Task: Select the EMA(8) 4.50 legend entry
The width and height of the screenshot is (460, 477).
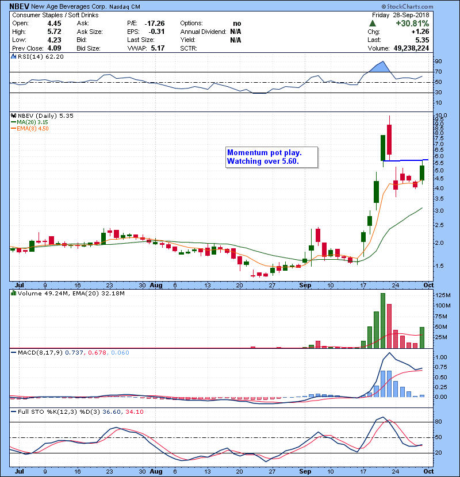Action: [x=30, y=129]
